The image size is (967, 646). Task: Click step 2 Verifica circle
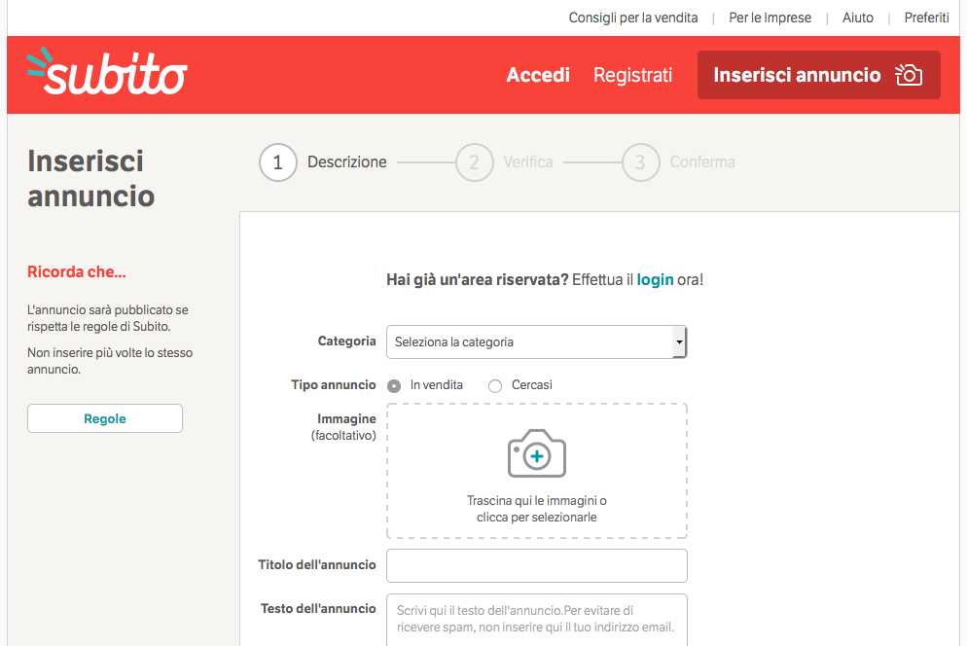[474, 162]
